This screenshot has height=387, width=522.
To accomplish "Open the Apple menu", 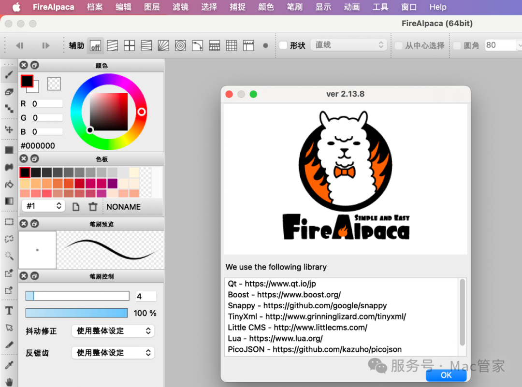I will [16, 7].
